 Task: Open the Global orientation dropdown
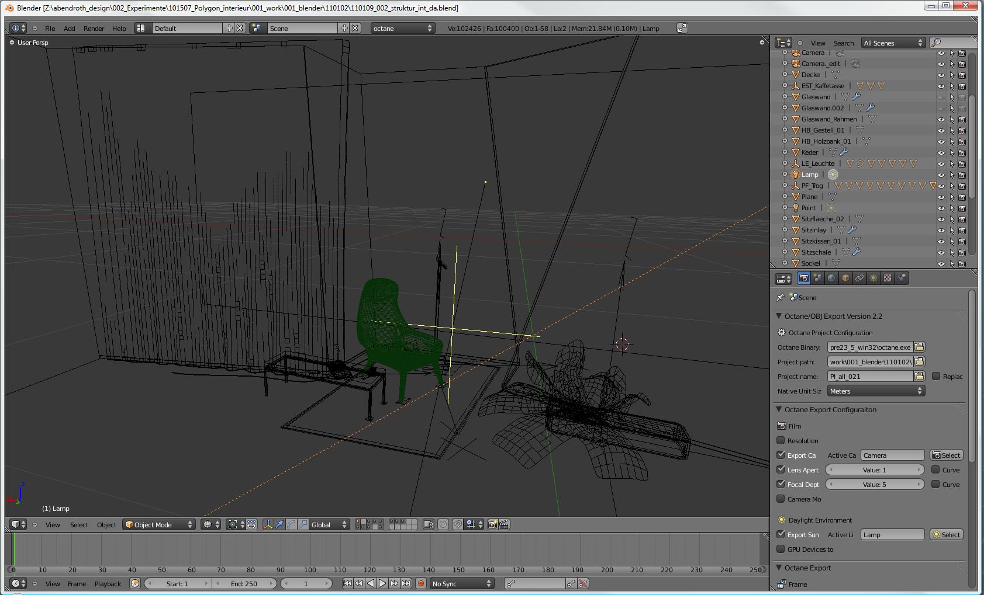pyautogui.click(x=329, y=524)
